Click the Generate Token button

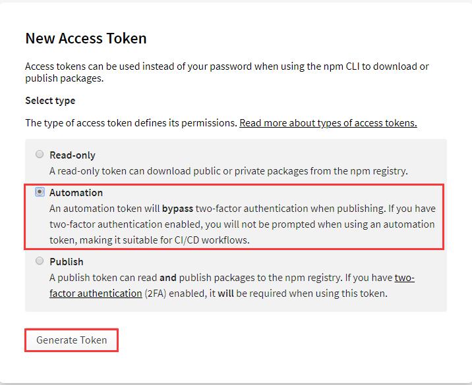click(x=71, y=340)
